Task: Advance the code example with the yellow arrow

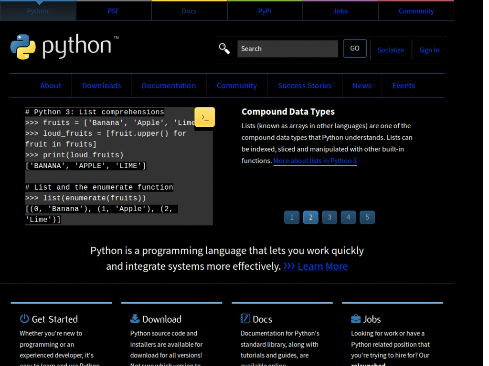Action: click(x=204, y=116)
